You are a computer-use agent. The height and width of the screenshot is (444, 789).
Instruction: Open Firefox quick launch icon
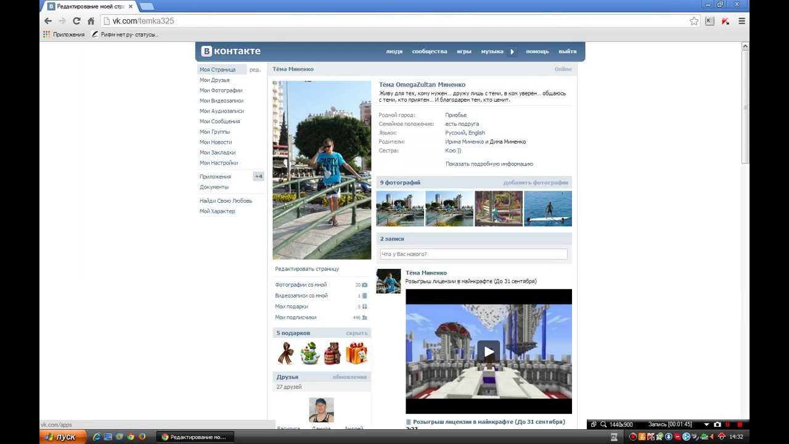(x=142, y=437)
